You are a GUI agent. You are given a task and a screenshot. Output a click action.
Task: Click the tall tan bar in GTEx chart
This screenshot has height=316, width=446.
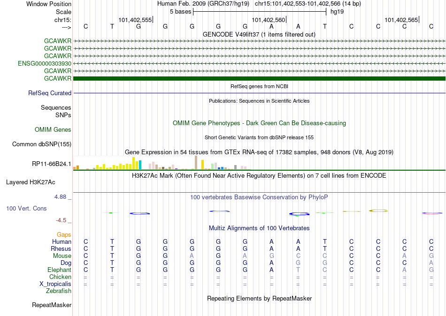196,163
